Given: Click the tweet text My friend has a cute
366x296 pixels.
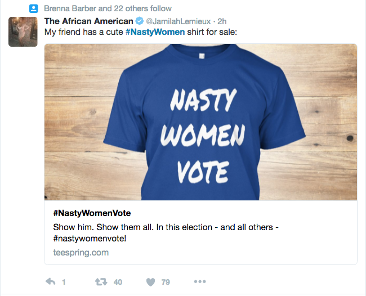Looking at the screenshot, I should pos(83,32).
